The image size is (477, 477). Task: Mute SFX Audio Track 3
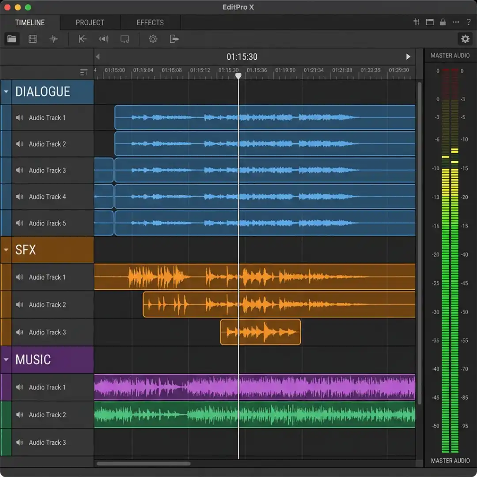19,332
